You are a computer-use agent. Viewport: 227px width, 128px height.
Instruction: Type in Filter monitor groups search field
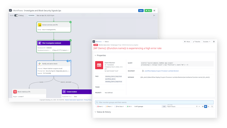153,102
